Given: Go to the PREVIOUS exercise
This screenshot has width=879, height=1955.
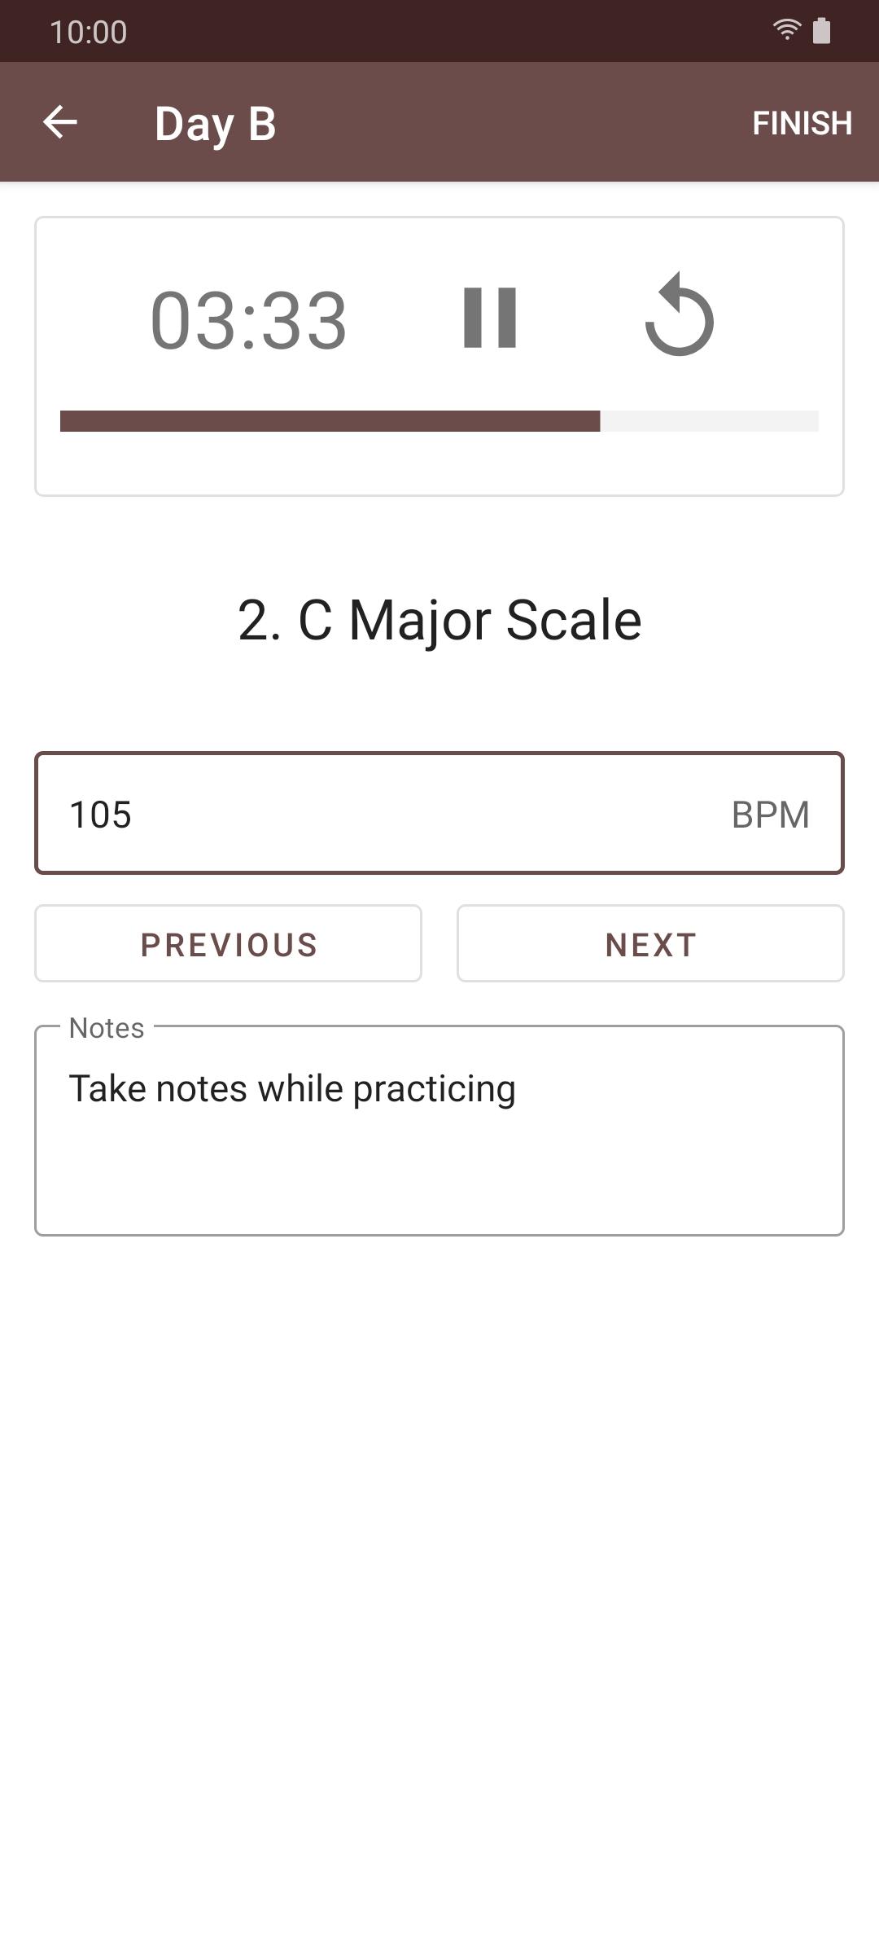Looking at the screenshot, I should [228, 944].
